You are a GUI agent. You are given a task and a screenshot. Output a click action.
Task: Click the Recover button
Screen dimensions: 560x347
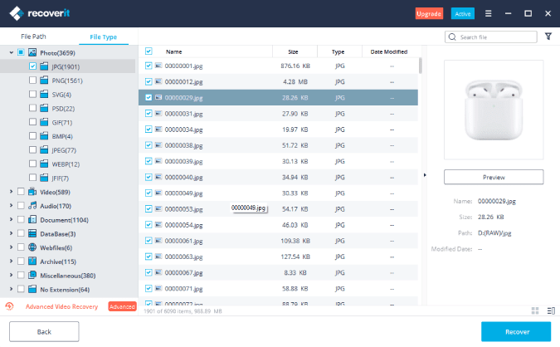tap(515, 331)
